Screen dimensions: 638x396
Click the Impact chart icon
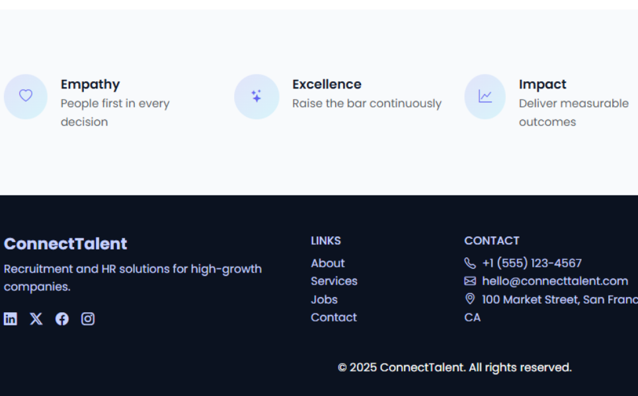[485, 96]
